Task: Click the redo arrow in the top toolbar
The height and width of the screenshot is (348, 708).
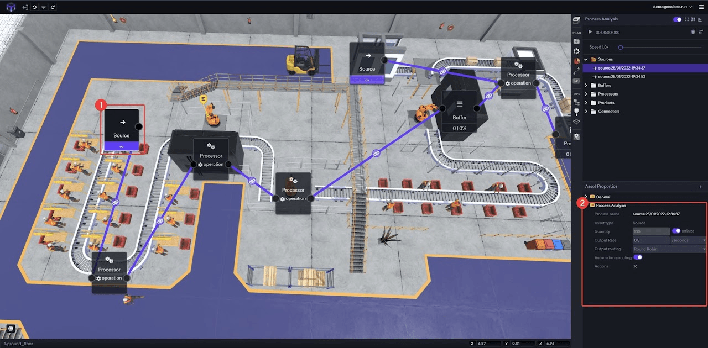Action: point(53,7)
